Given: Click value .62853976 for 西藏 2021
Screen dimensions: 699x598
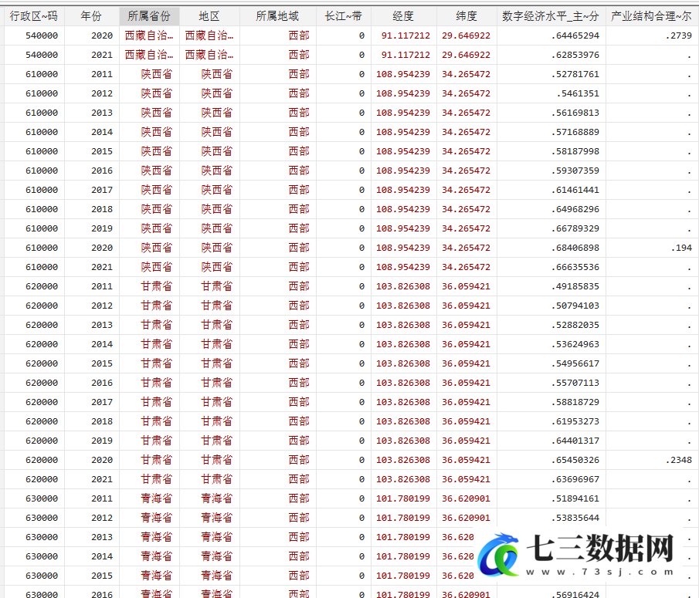Looking at the screenshot, I should (575, 55).
